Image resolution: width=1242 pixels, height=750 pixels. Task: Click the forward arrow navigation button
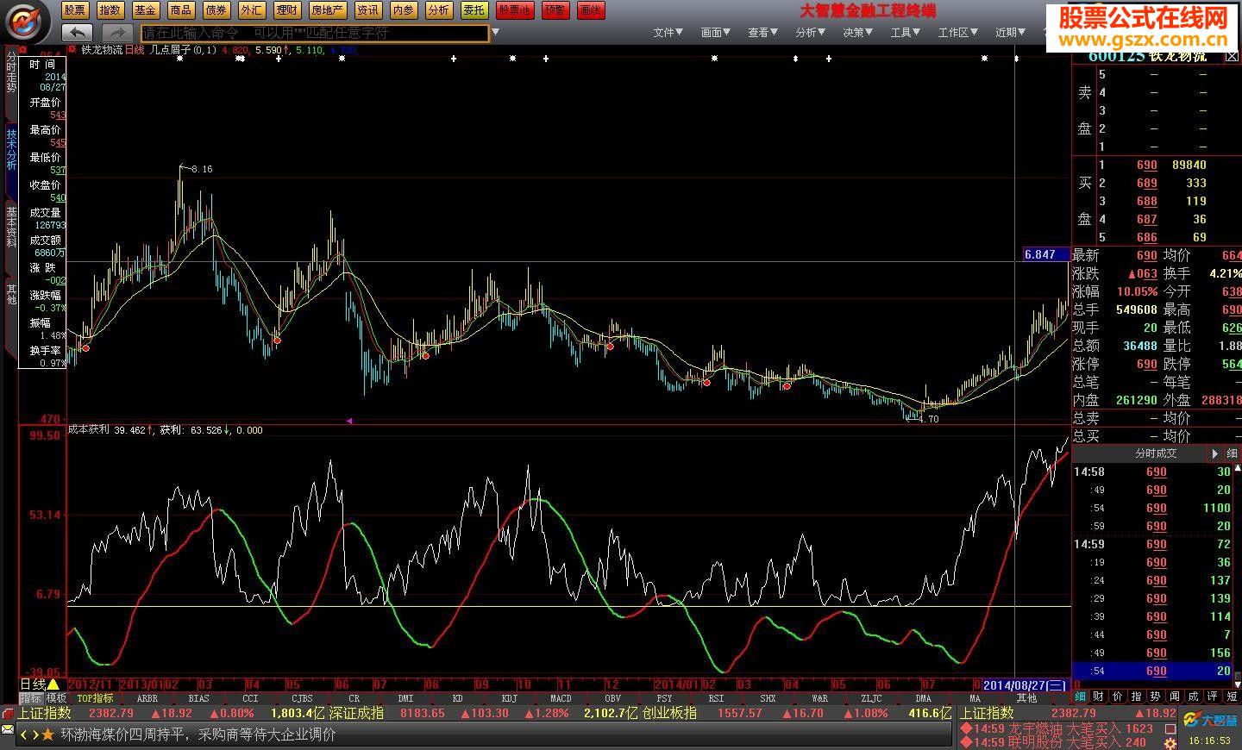pos(117,33)
